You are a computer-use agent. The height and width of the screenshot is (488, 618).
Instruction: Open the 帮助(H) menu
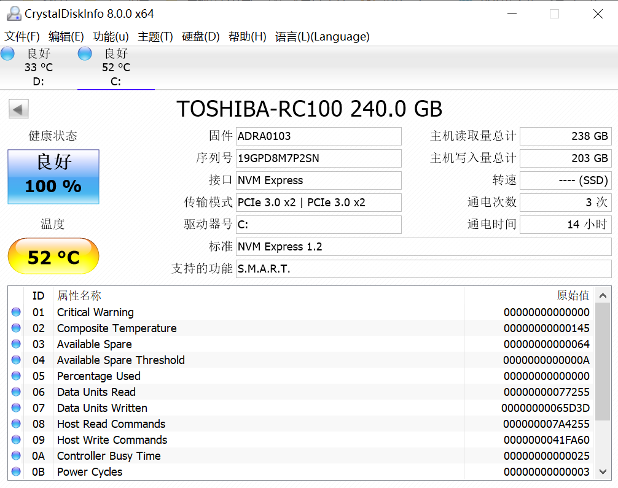(x=247, y=37)
